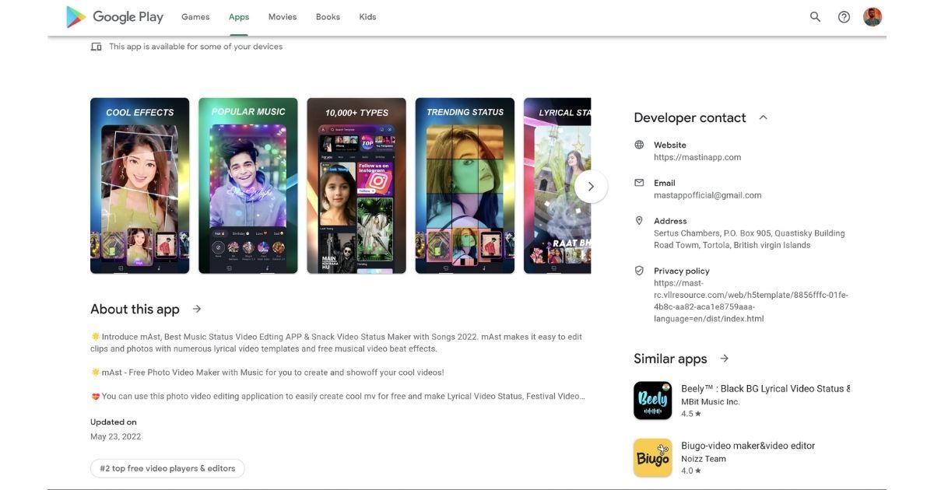Visit the https://mastinapp.com website link

(x=697, y=157)
